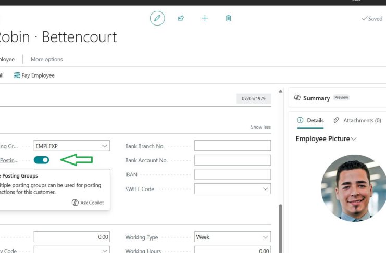
Task: Click the Pay Employee icon
Action: [x=17, y=75]
